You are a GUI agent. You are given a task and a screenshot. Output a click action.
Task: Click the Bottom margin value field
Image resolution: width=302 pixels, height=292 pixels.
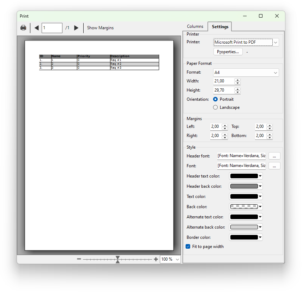click(x=261, y=136)
